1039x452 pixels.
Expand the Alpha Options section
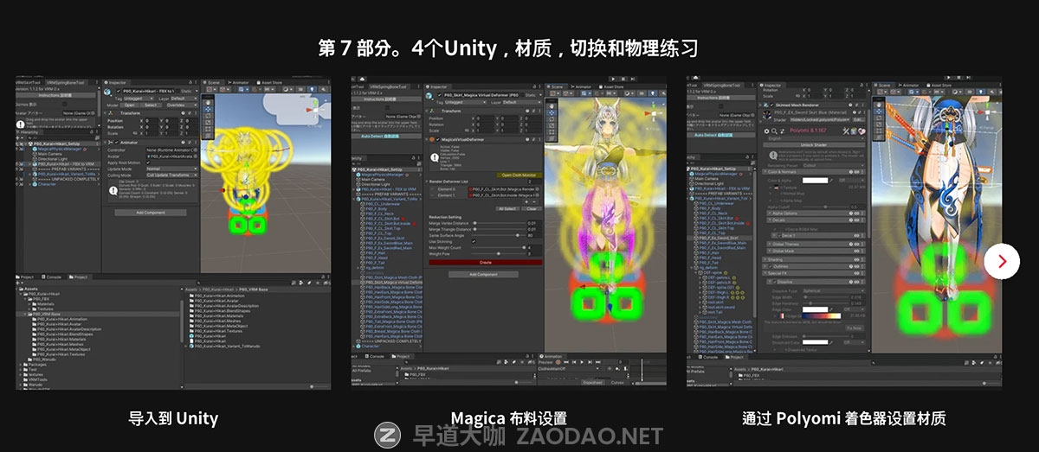click(x=816, y=213)
